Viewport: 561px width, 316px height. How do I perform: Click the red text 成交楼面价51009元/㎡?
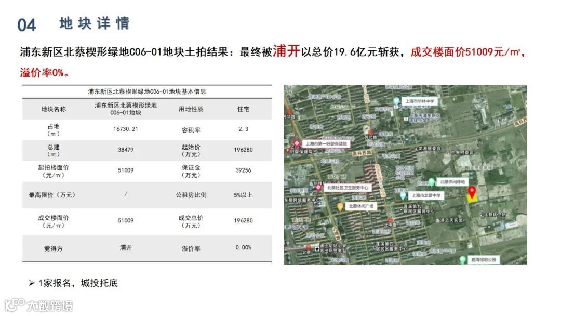pos(465,52)
